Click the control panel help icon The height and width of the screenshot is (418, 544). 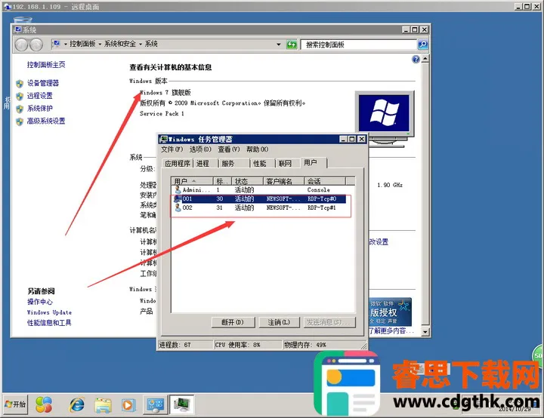click(416, 59)
